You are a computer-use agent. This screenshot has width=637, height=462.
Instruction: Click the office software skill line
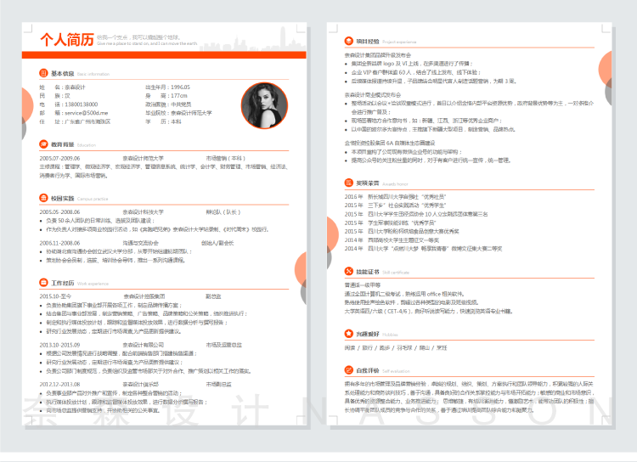tap(404, 294)
